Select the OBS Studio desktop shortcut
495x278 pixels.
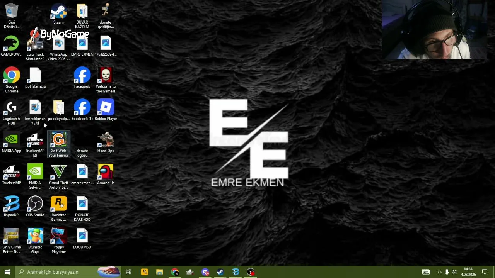tap(35, 207)
